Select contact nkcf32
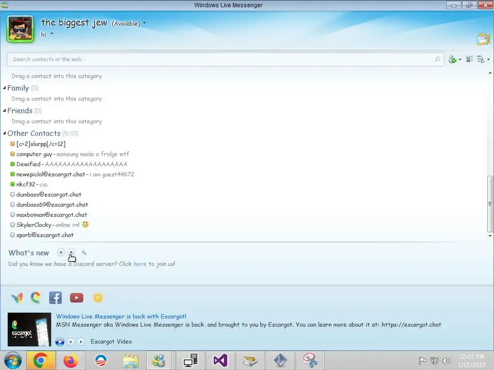The width and height of the screenshot is (494, 370). (26, 185)
